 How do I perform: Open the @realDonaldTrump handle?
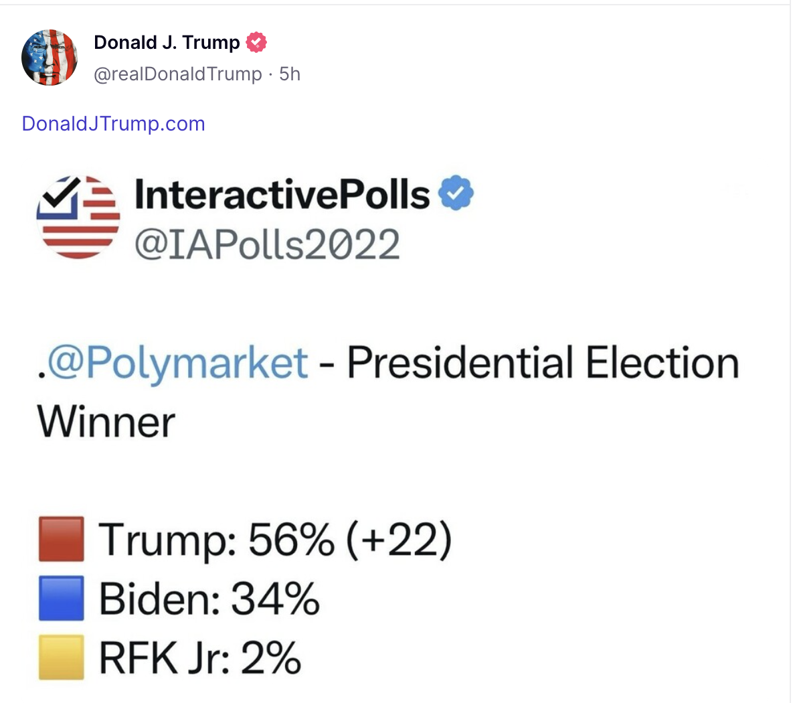coord(178,74)
